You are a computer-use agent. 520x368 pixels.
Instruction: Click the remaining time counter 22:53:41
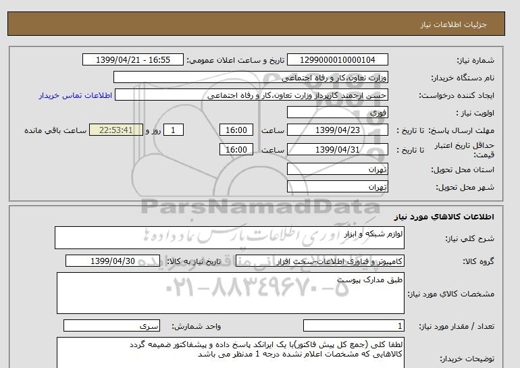click(116, 130)
